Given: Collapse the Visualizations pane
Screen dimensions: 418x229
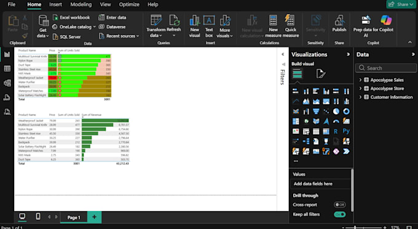Looking at the screenshot, I should tap(348, 54).
